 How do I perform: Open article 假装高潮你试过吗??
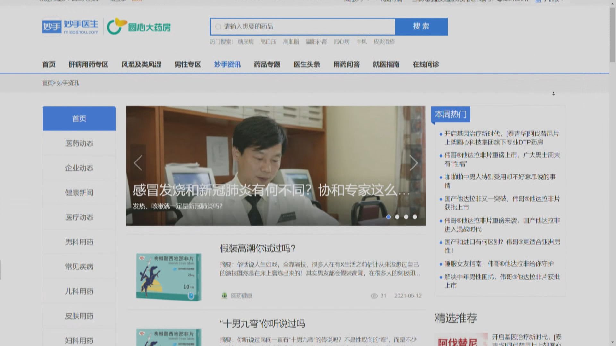click(x=257, y=248)
